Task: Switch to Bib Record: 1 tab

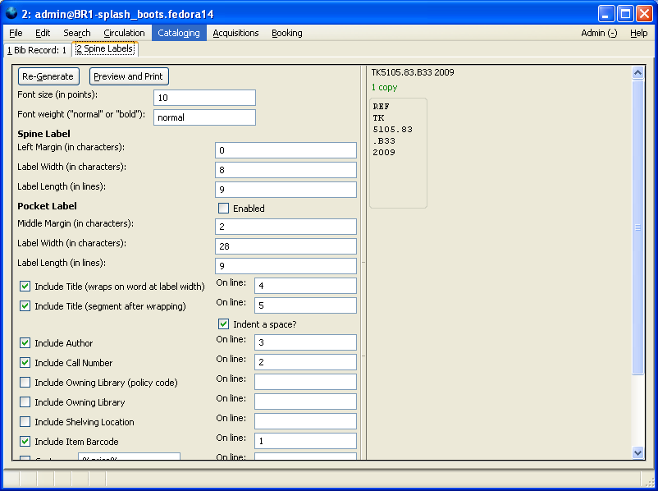Action: point(37,50)
